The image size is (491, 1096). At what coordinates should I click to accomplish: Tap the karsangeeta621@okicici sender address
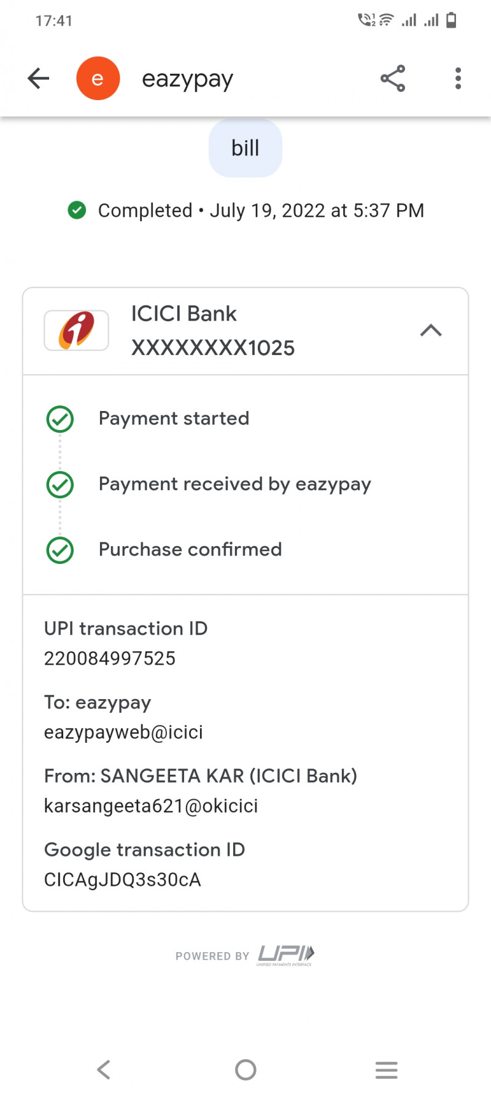(151, 806)
